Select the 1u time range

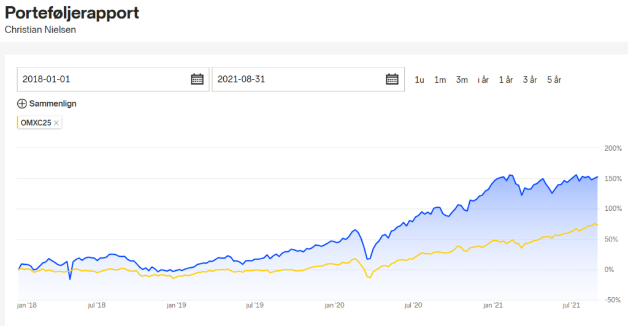point(419,80)
